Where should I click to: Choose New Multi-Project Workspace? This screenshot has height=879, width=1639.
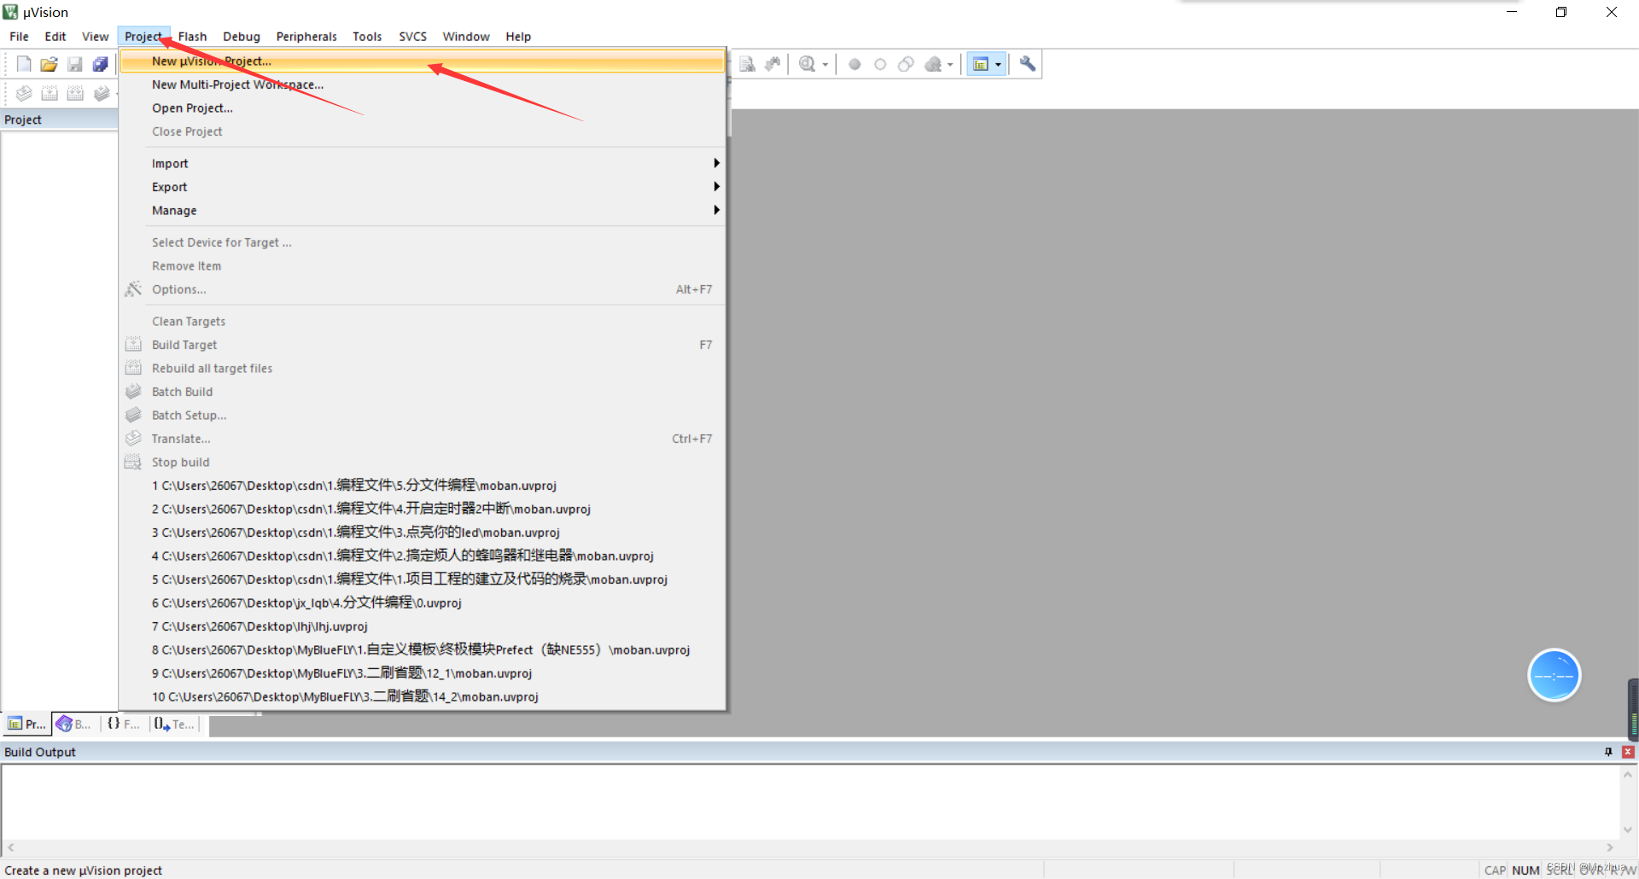423,84
